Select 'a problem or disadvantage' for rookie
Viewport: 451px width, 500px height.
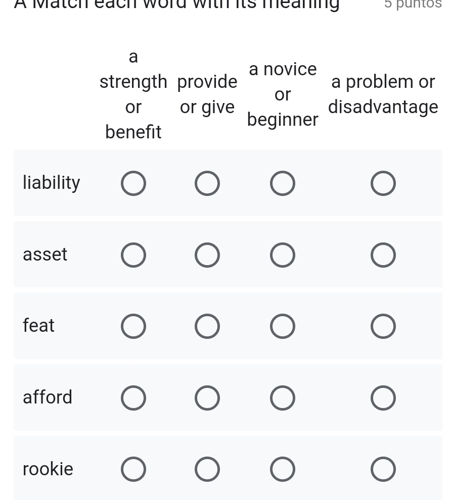click(x=383, y=469)
